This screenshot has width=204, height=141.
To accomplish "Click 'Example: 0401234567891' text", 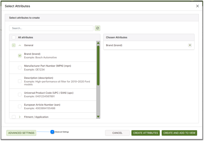I will click(x=39, y=97).
